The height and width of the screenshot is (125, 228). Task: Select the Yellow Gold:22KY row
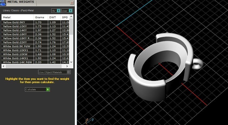click(35, 42)
